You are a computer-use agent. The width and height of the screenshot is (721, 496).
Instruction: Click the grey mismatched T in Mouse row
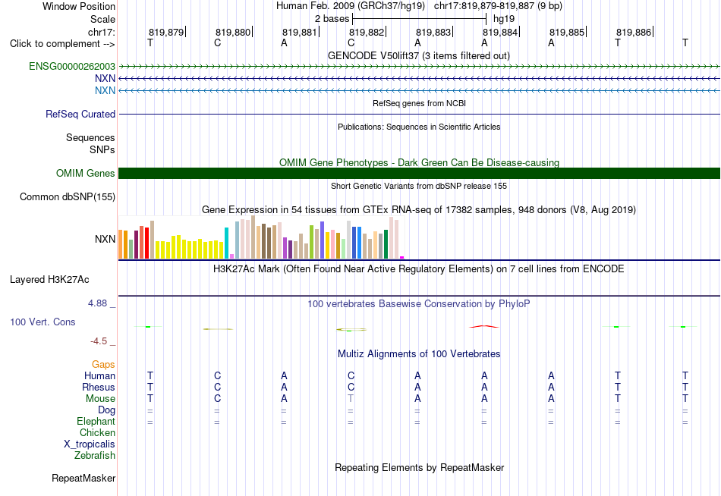tap(351, 399)
